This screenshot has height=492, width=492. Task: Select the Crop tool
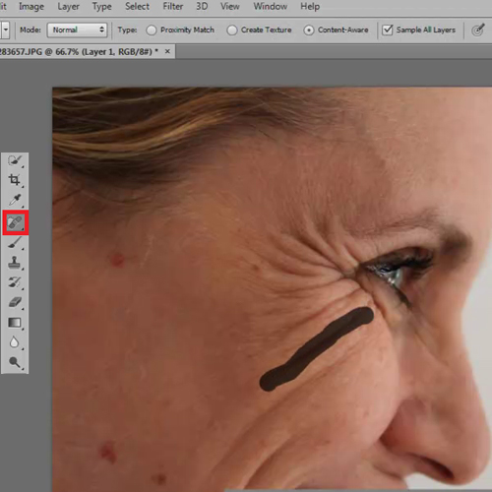(x=15, y=180)
